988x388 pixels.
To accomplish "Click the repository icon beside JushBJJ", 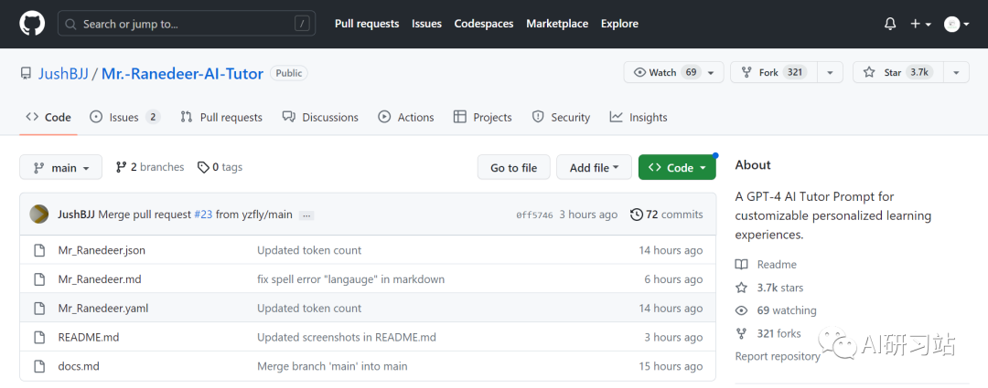I will coord(26,74).
